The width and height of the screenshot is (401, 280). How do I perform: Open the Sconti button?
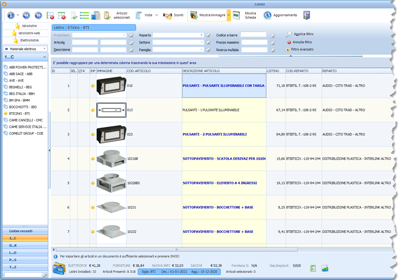pos(173,15)
